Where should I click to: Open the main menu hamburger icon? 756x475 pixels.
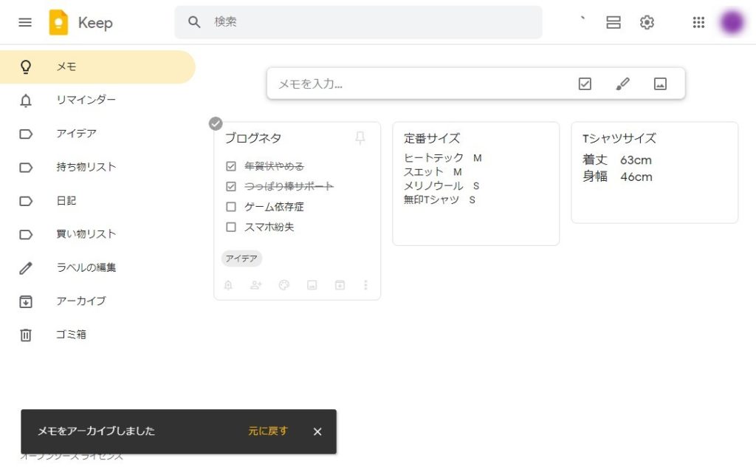25,22
